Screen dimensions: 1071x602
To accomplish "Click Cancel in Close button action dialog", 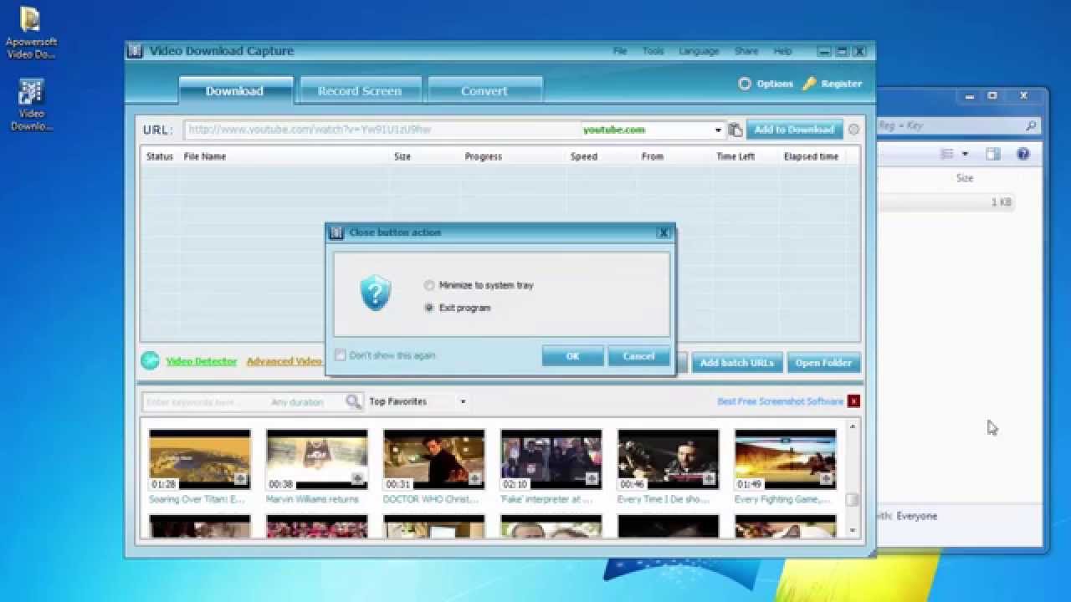I will (638, 356).
